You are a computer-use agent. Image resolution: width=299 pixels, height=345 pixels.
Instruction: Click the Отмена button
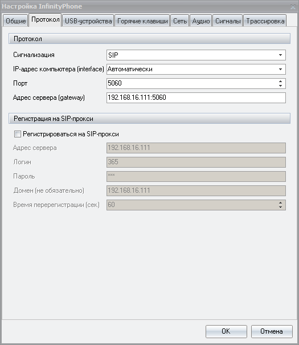coord(272,331)
